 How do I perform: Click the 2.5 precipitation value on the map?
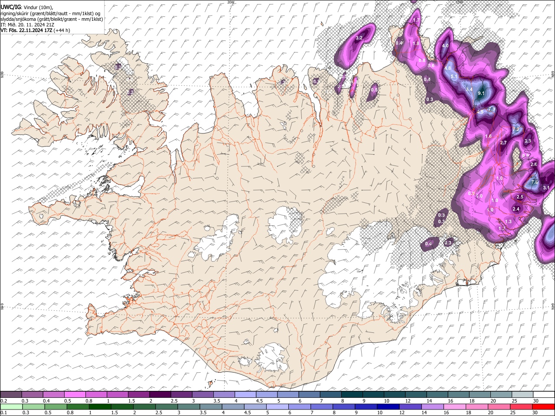tap(520, 197)
